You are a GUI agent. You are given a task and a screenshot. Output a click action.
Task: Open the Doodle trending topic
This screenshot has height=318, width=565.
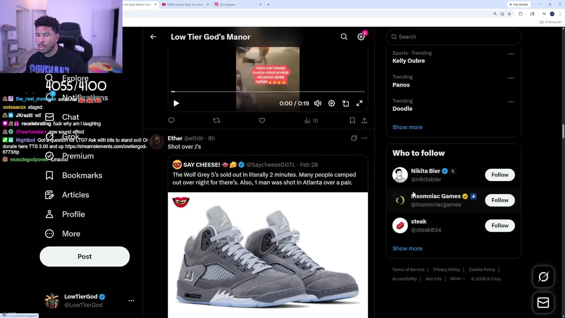tap(403, 109)
